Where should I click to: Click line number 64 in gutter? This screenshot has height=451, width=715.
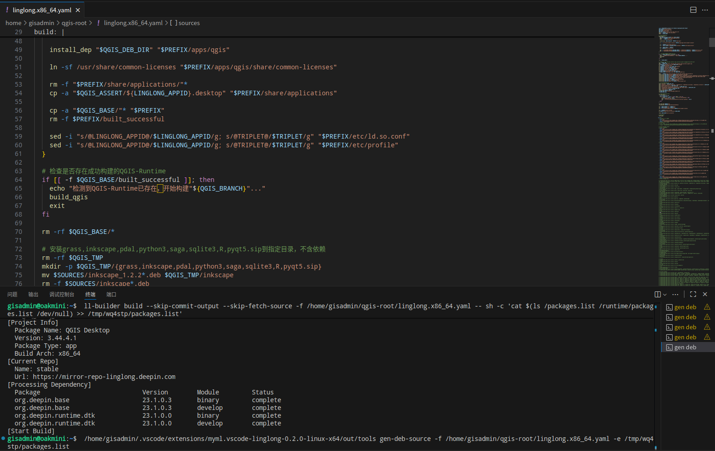(x=18, y=180)
